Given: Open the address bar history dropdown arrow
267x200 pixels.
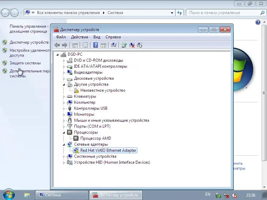Looking at the screenshot, I should [x=172, y=13].
